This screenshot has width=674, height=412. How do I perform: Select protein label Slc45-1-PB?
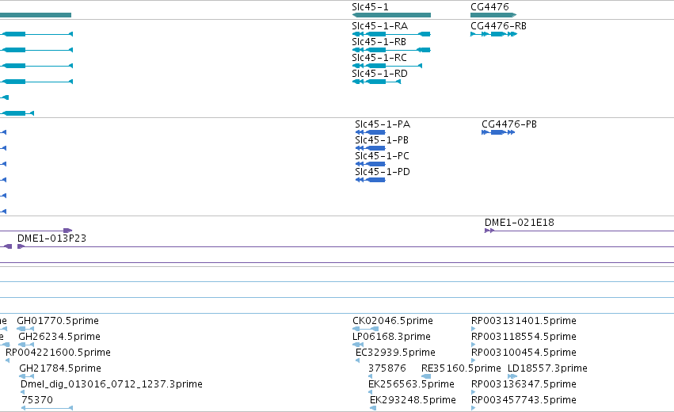382,140
